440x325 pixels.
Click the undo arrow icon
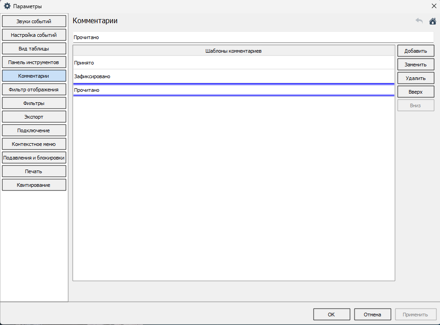tap(419, 21)
